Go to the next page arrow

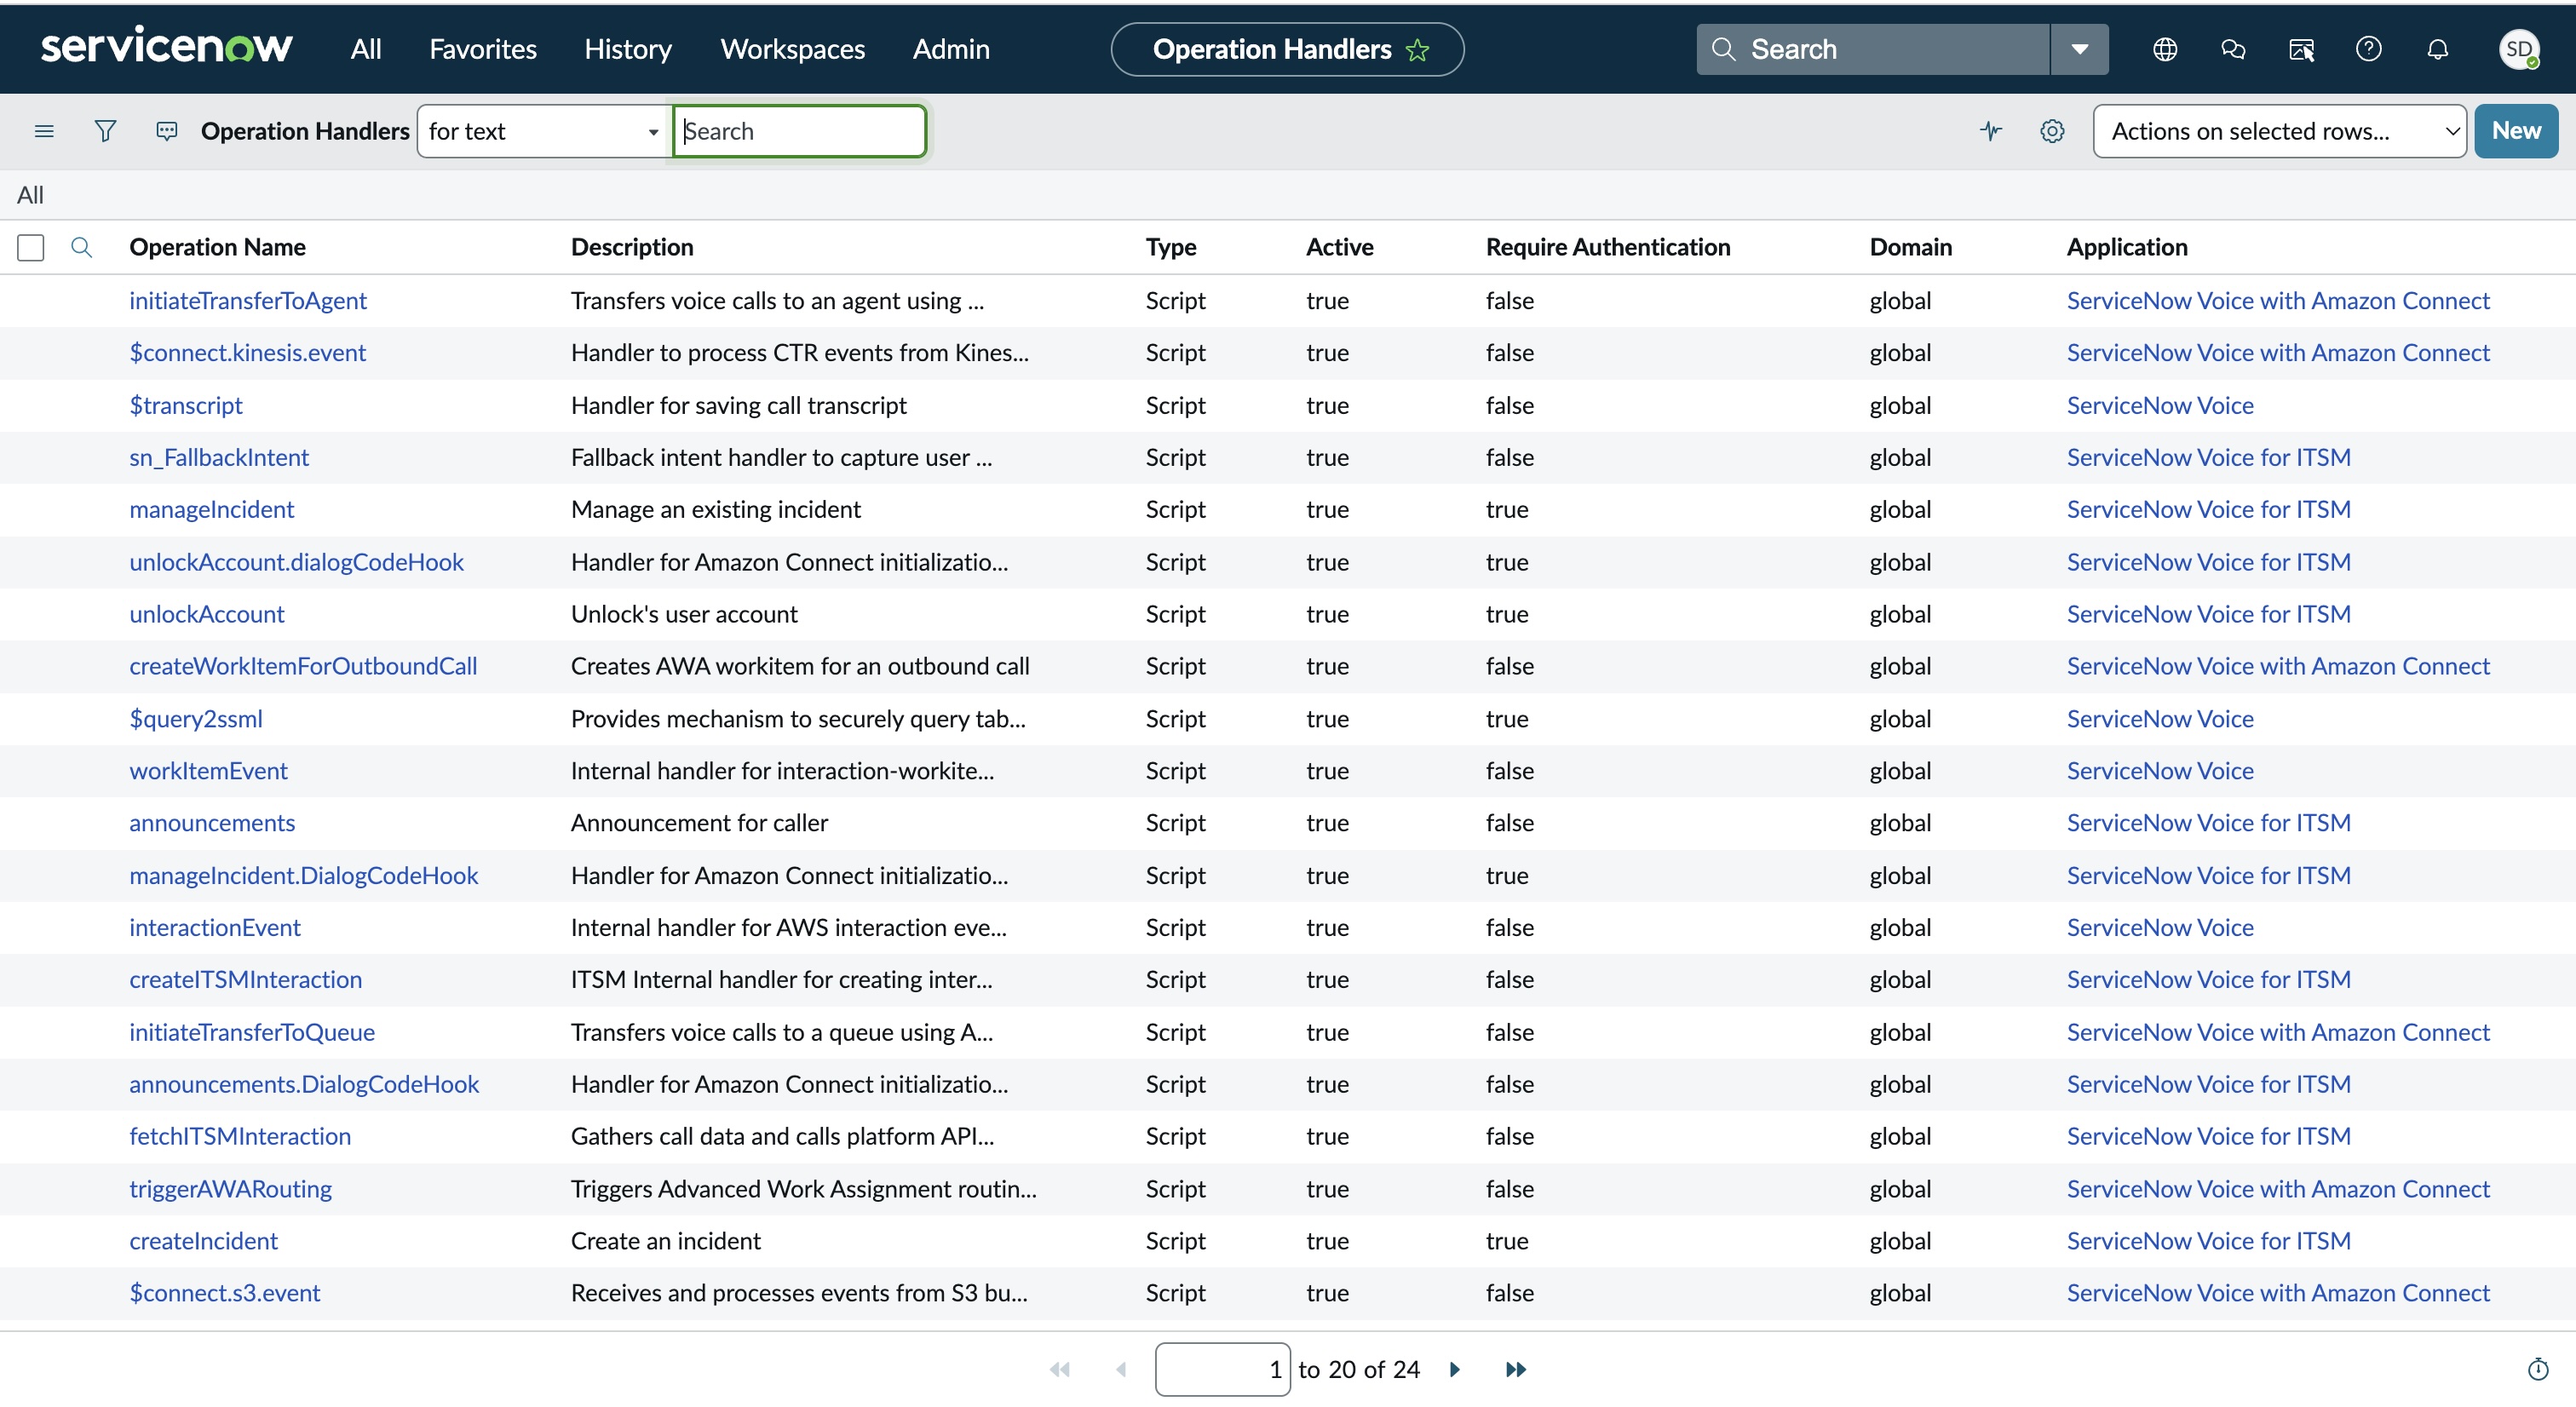tap(1455, 1369)
